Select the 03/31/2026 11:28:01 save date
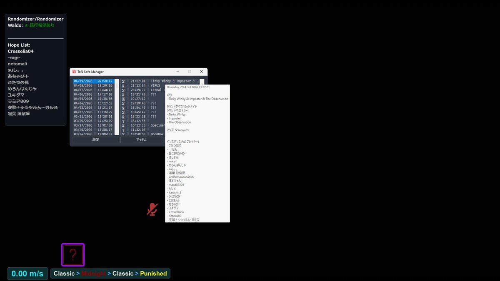The height and width of the screenshot is (281, 500). click(x=93, y=117)
